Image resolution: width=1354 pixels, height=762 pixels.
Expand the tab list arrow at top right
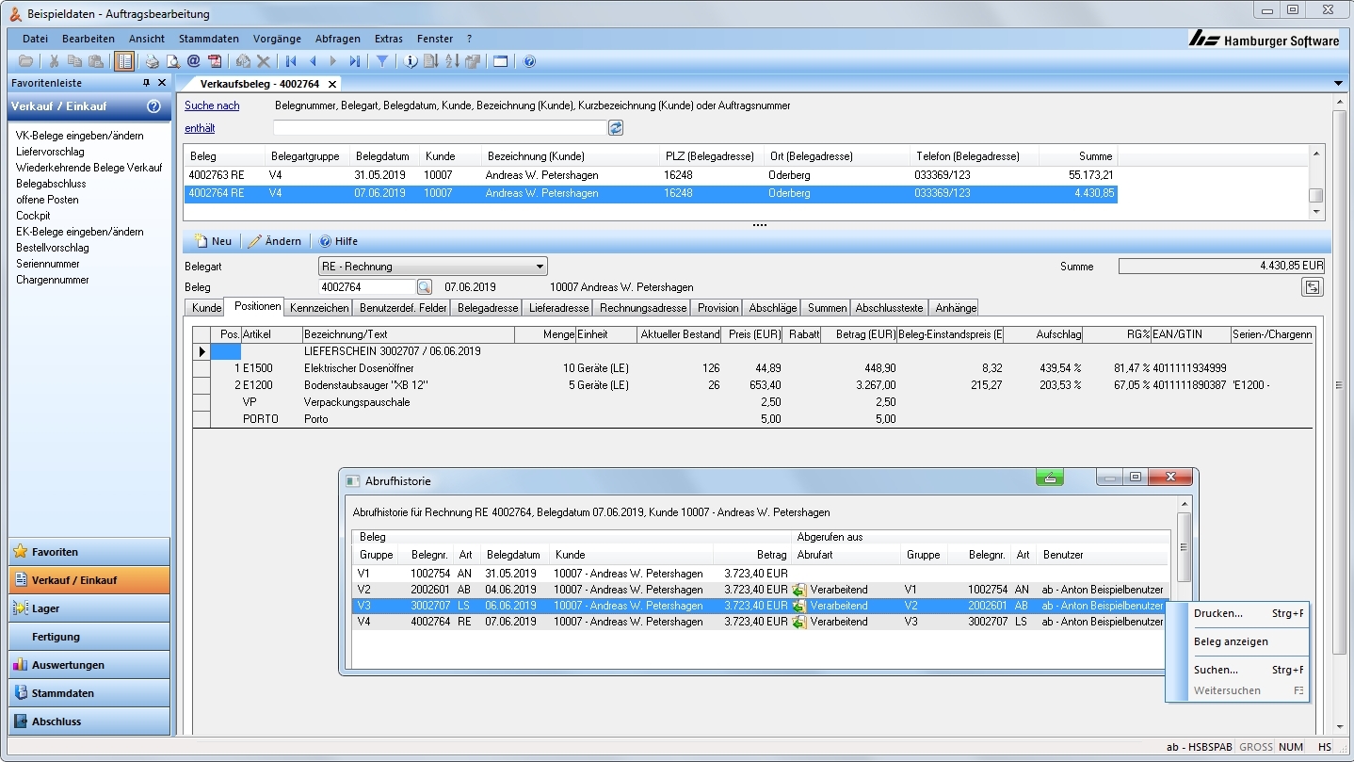[1338, 84]
